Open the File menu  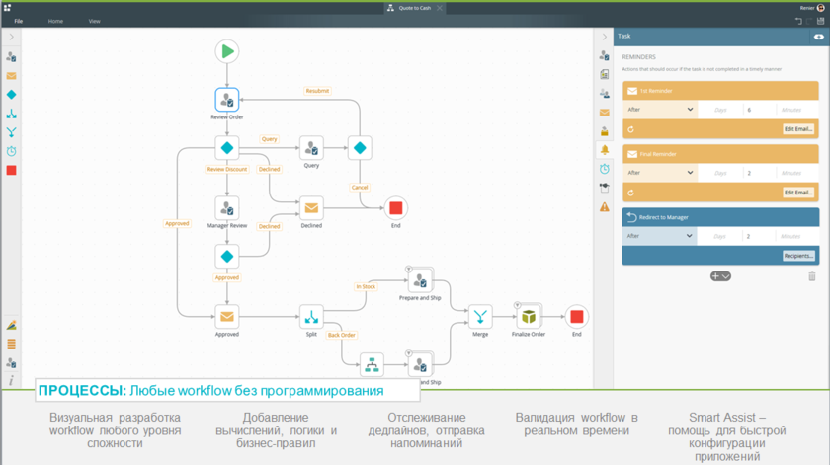(18, 21)
